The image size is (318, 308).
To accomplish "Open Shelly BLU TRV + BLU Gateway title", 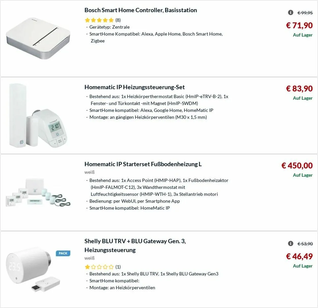I will click(135, 241).
